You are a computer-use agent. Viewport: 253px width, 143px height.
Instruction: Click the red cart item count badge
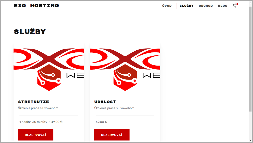pos(237,4)
